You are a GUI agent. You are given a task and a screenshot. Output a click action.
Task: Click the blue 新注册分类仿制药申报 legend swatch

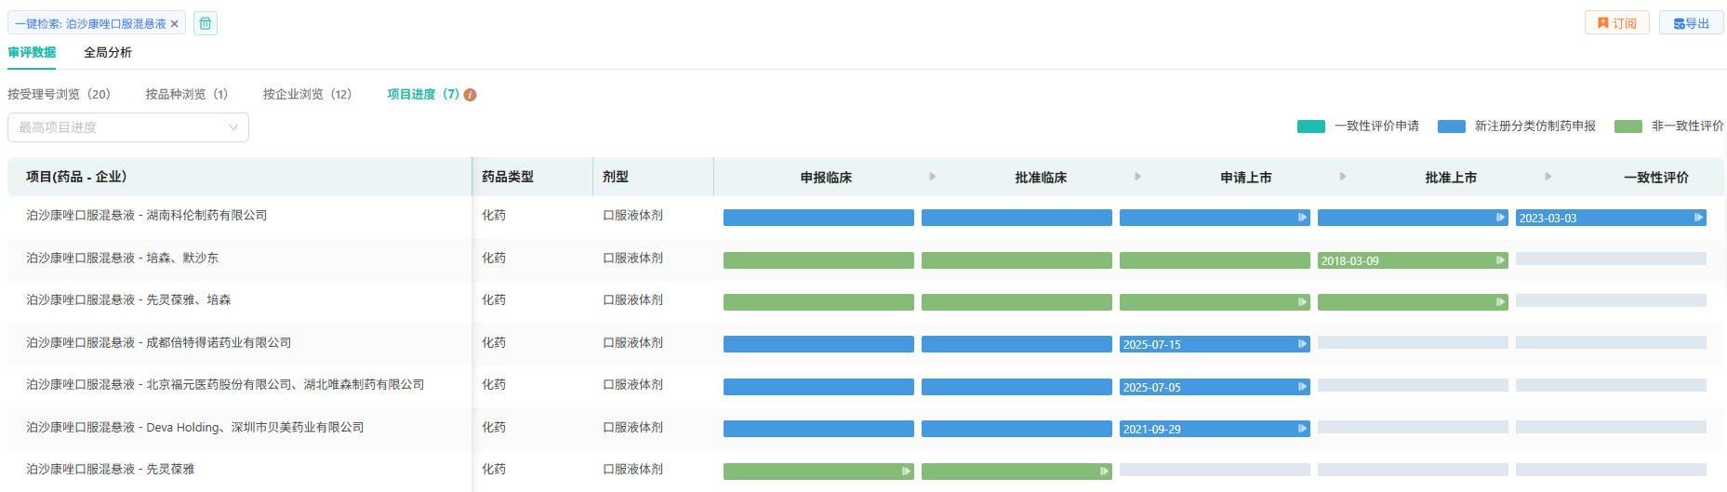click(x=1451, y=126)
